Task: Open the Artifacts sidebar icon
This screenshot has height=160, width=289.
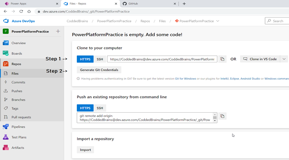Action: tap(6, 148)
